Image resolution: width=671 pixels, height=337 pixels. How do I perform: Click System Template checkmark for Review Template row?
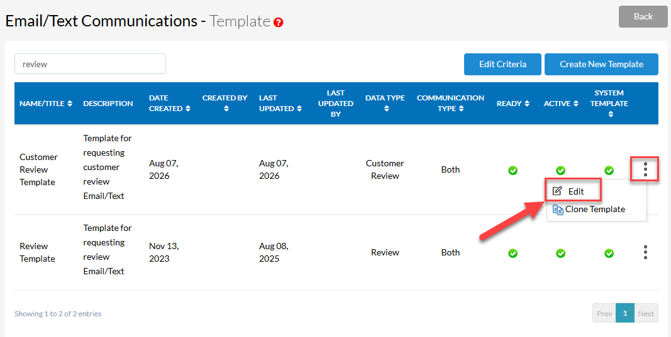(x=609, y=254)
